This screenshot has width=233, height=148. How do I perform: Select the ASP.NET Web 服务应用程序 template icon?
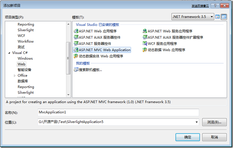pos(145,31)
